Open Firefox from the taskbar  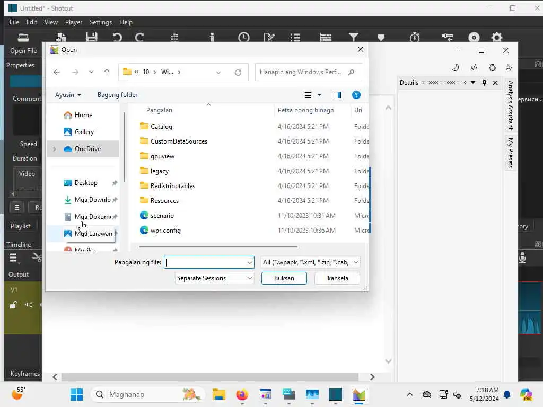tap(242, 394)
